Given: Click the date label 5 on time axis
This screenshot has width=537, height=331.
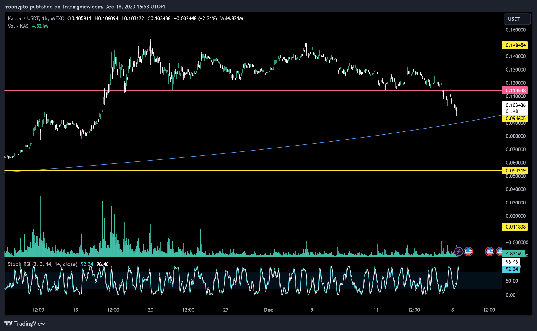Looking at the screenshot, I should 312,310.
